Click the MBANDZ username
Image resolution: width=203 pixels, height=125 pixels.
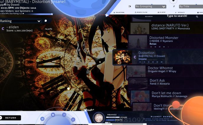pyautogui.click(x=112, y=115)
